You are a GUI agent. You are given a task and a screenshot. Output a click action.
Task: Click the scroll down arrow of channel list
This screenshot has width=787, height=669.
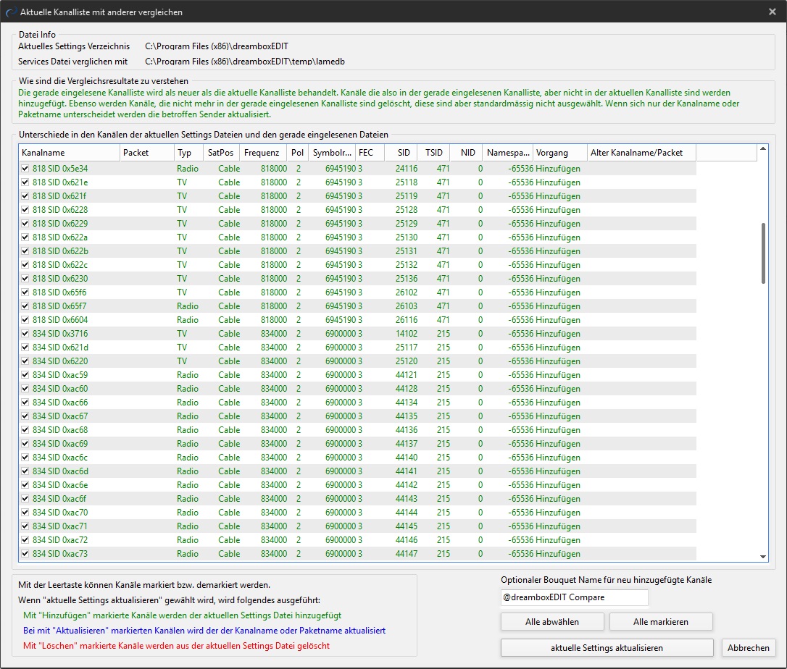[762, 556]
